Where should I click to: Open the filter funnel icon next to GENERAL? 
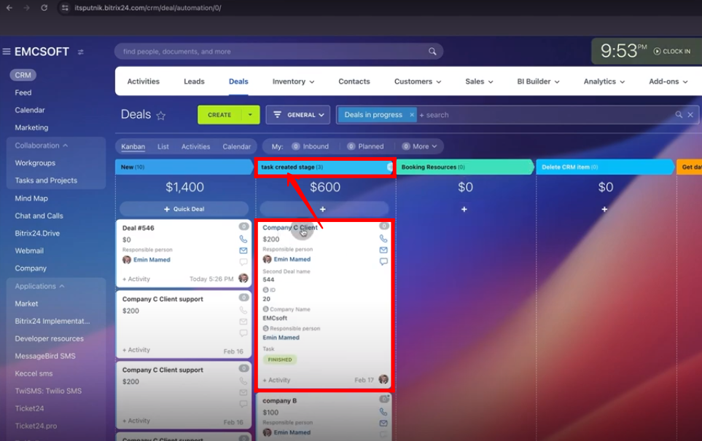[277, 114]
